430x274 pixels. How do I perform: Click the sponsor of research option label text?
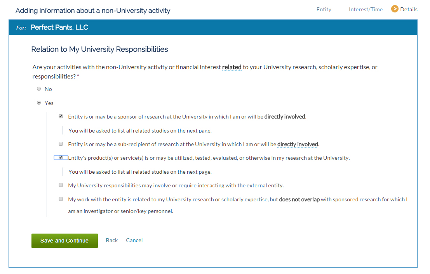click(x=187, y=117)
